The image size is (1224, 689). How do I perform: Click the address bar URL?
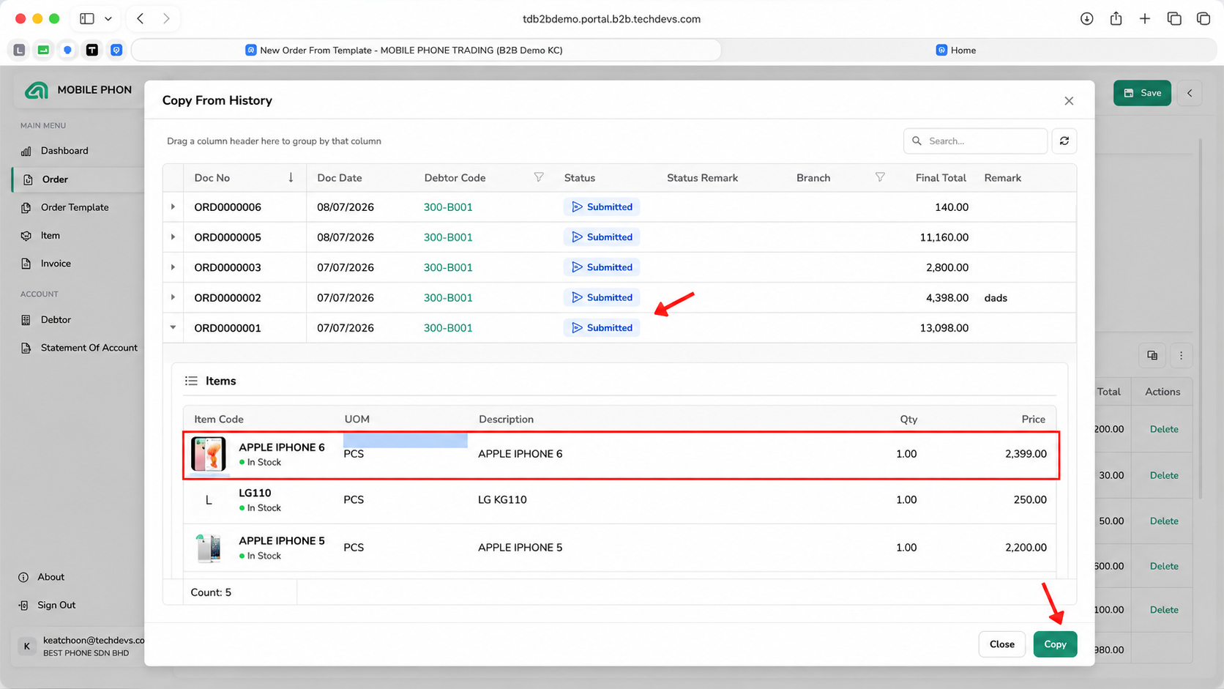coord(611,19)
